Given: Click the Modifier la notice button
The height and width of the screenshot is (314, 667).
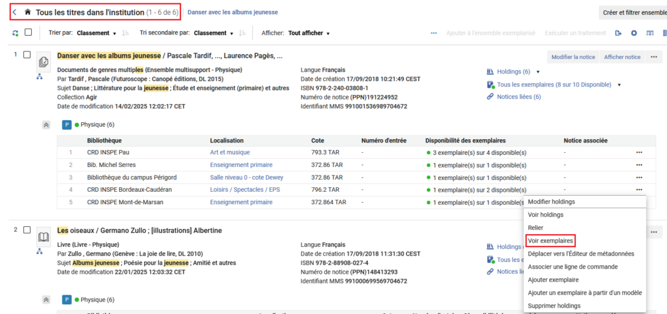Looking at the screenshot, I should [x=573, y=57].
